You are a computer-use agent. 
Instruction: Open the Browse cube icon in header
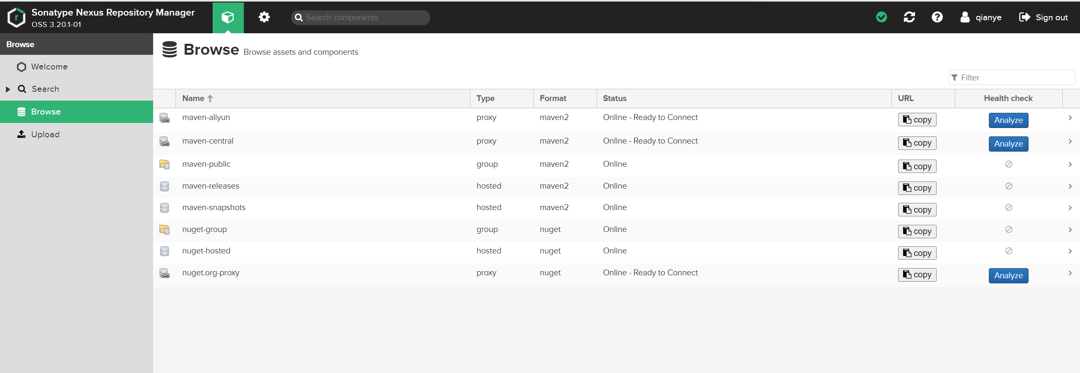228,17
